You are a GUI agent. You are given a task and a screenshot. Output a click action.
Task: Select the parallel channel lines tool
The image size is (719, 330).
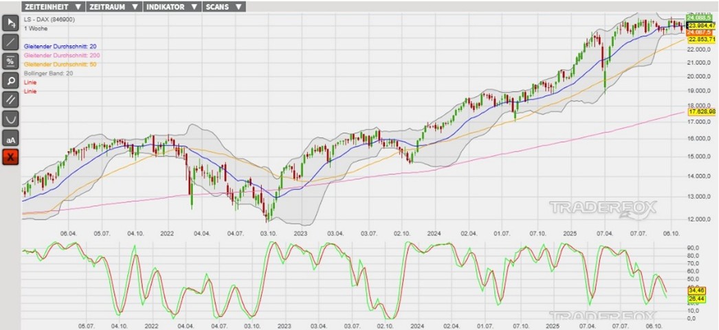(11, 100)
